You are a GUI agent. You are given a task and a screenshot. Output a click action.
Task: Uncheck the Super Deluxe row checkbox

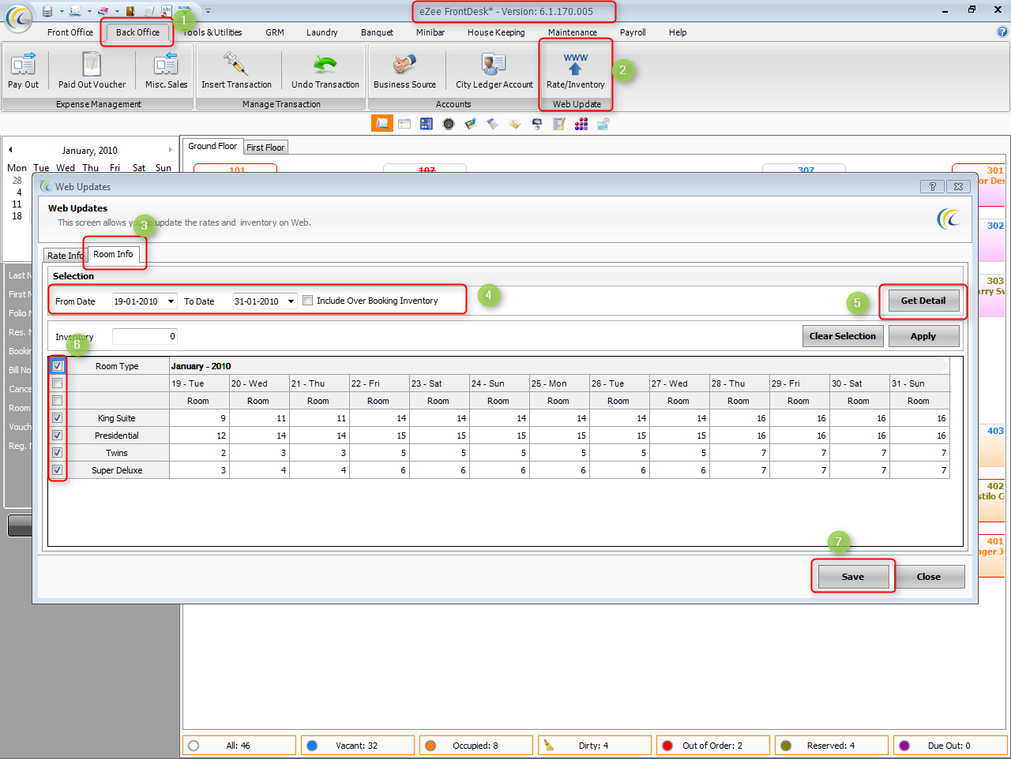(x=57, y=469)
